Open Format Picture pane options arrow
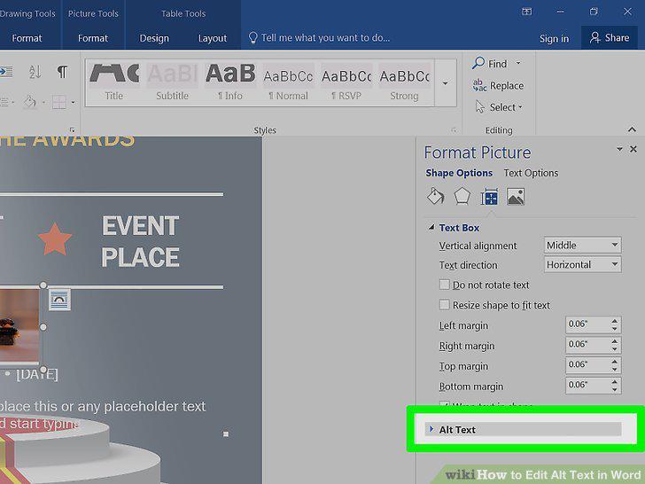Screen dimensions: 645x484 tap(619, 149)
